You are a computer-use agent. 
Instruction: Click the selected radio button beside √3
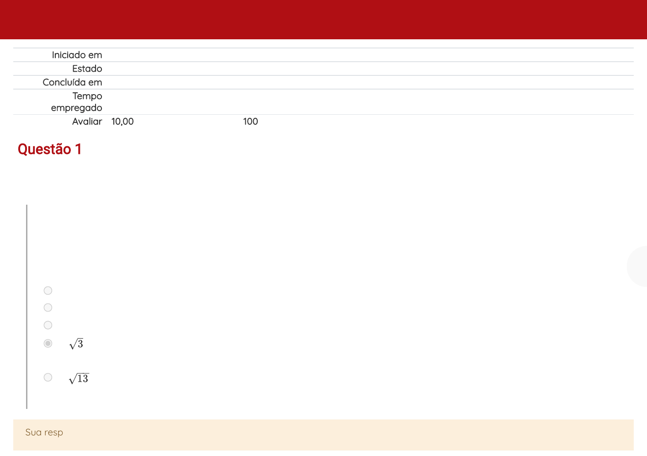48,343
